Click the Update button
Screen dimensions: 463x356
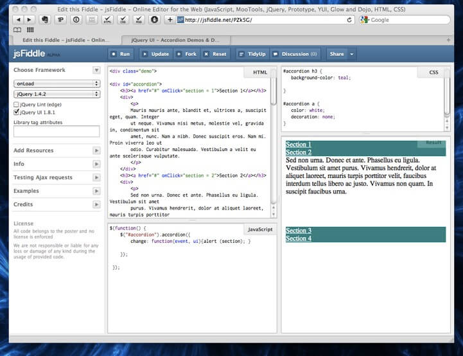click(x=156, y=54)
